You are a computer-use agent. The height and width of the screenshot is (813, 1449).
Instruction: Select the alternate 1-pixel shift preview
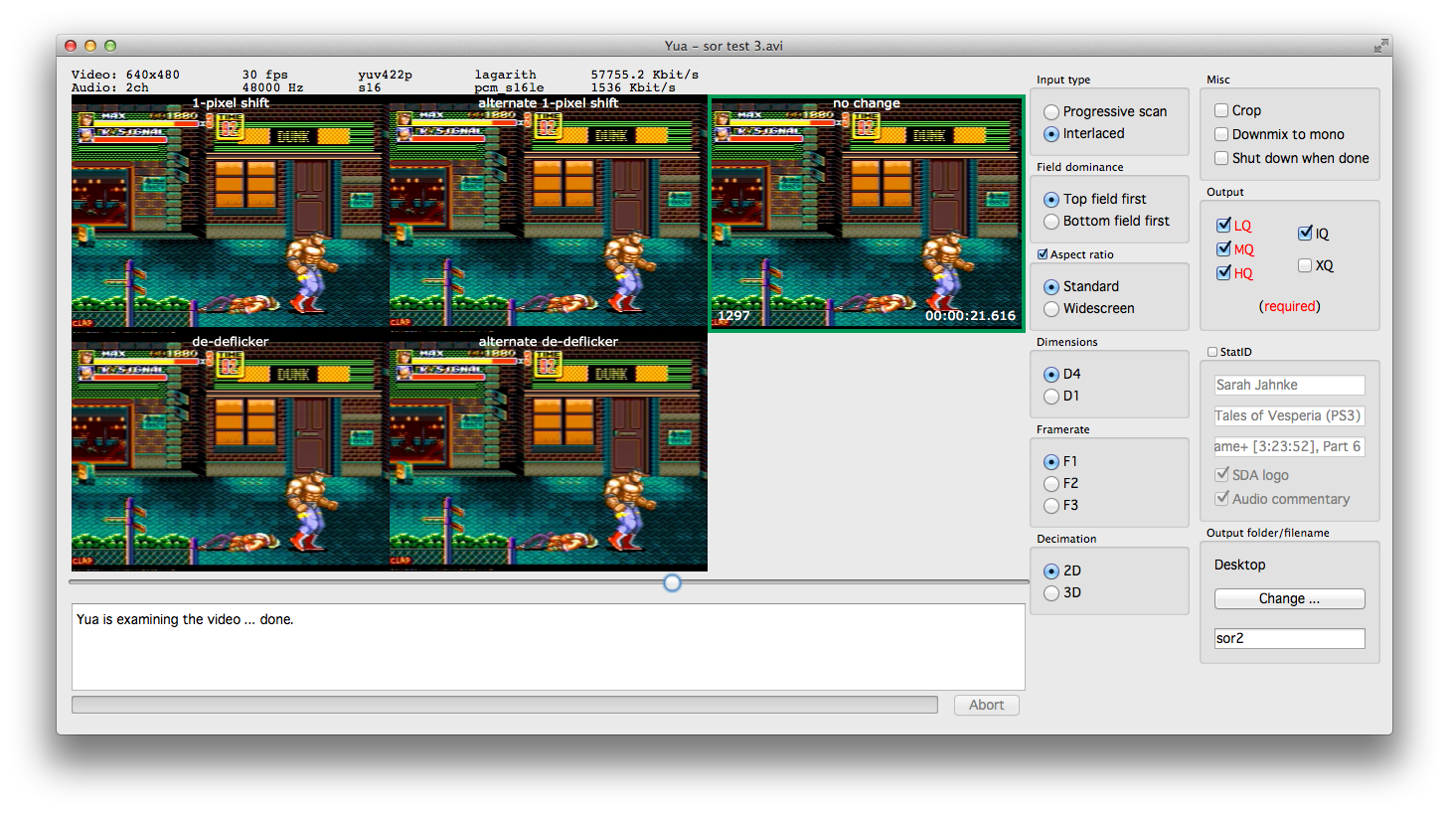[548, 212]
